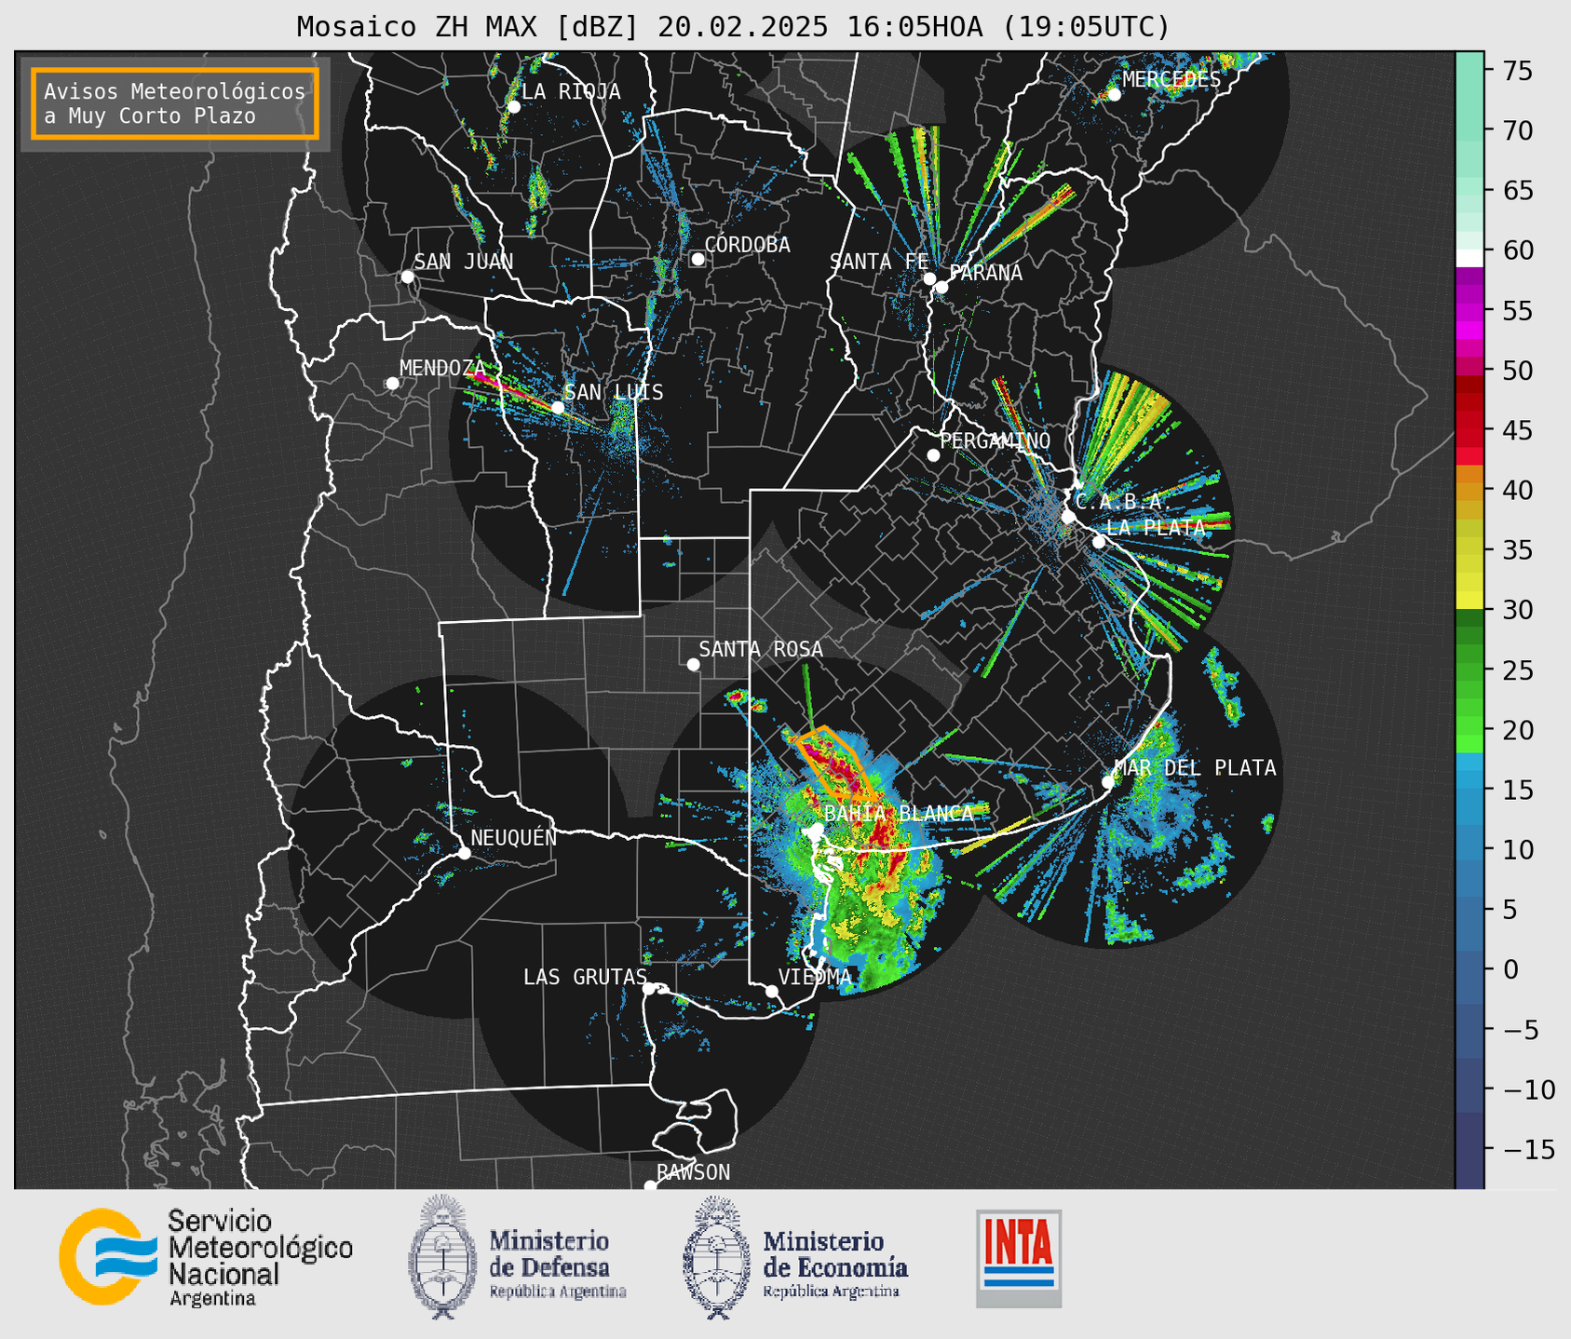Image resolution: width=1571 pixels, height=1339 pixels.
Task: Click the Ministerio de Defensa emblem
Action: [x=442, y=1257]
